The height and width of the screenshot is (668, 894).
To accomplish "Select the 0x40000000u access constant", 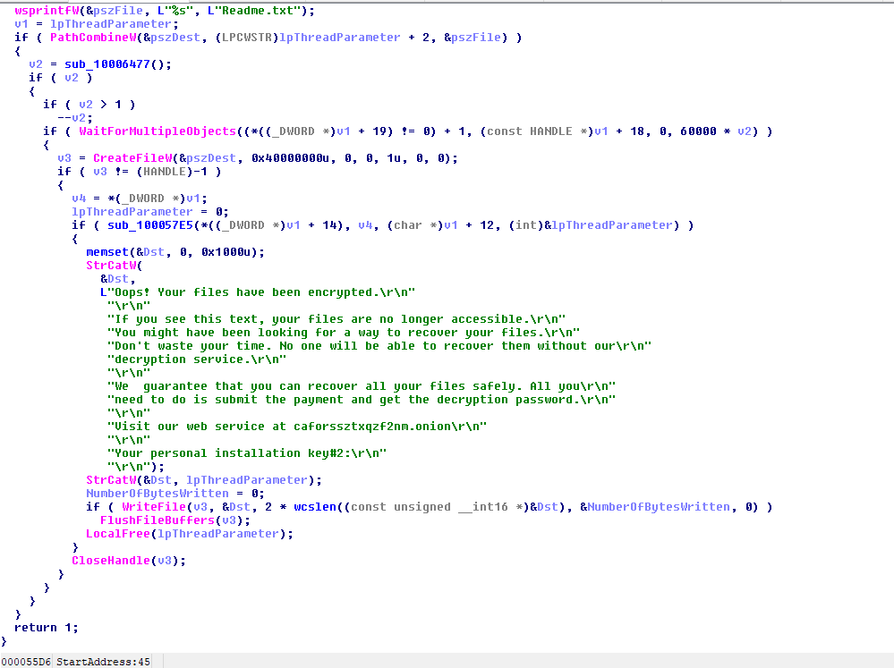I will (290, 158).
